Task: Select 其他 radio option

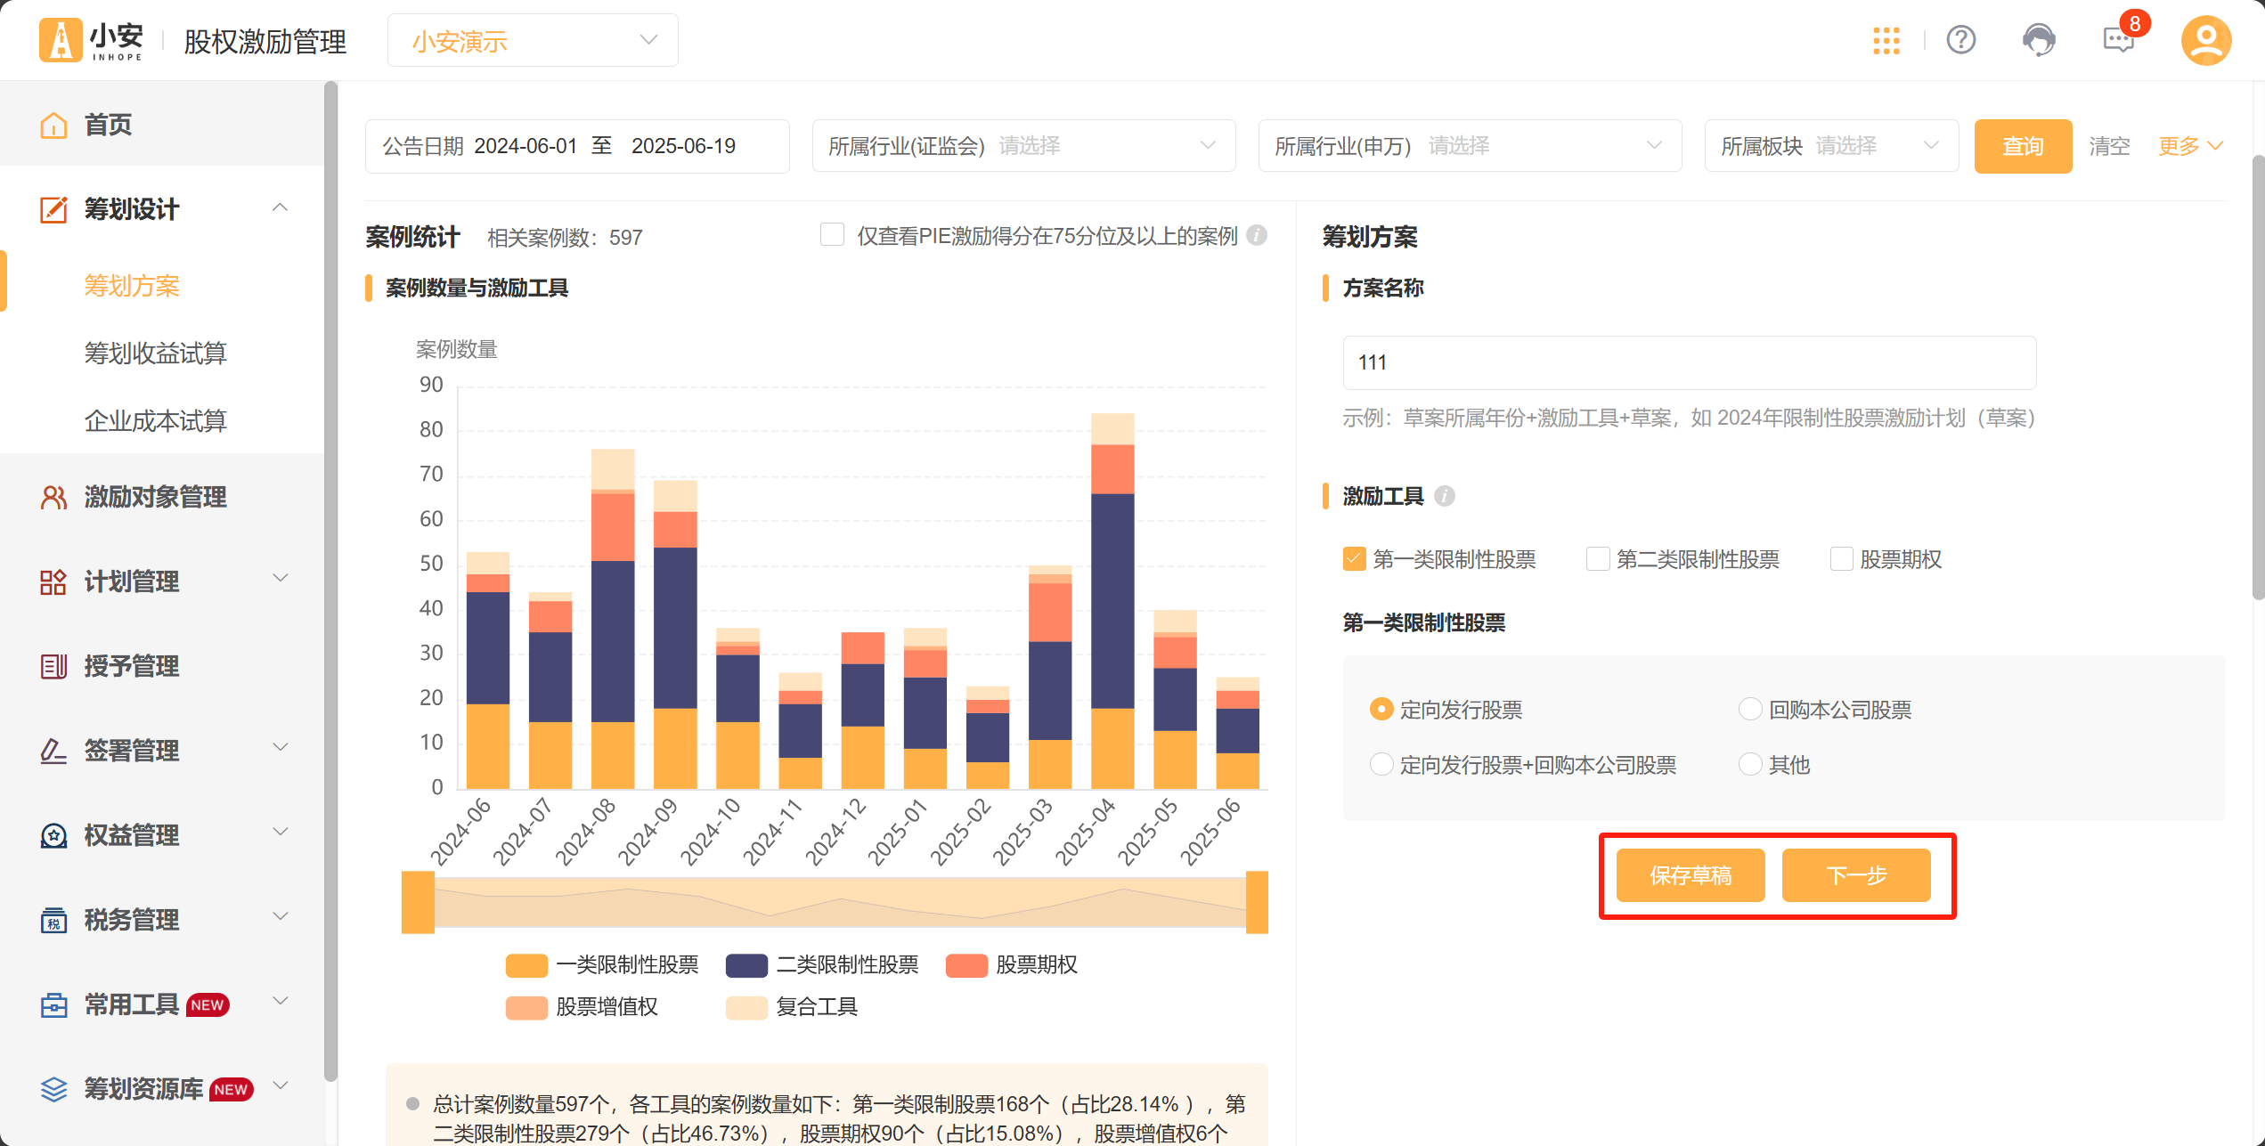Action: (x=1750, y=764)
